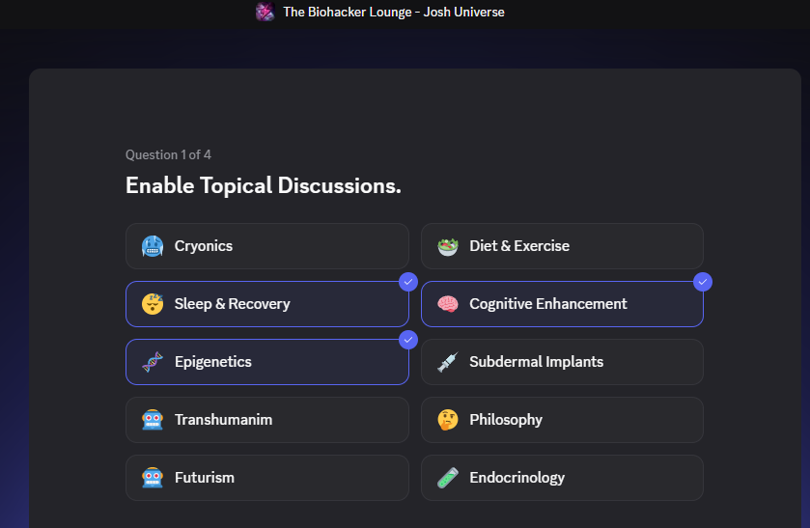The image size is (810, 528).
Task: Click the test tube emoji for Endocrinology
Action: [x=447, y=478]
